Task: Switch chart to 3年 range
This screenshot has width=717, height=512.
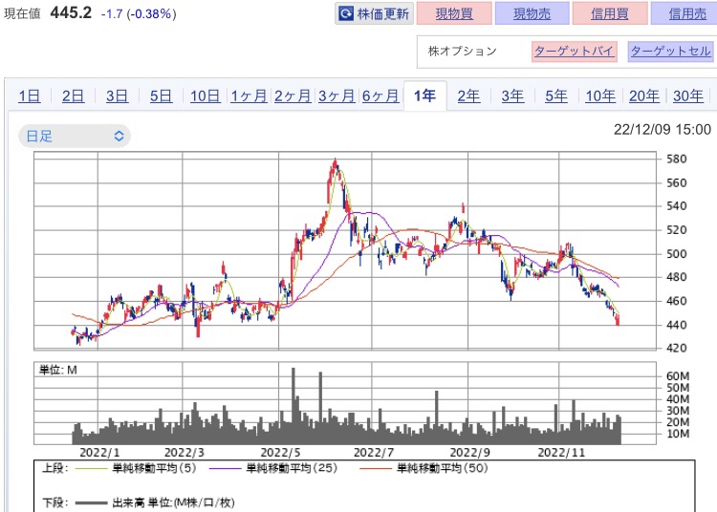Action: [x=512, y=96]
